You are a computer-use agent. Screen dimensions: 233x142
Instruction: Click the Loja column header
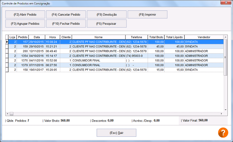click(13, 37)
